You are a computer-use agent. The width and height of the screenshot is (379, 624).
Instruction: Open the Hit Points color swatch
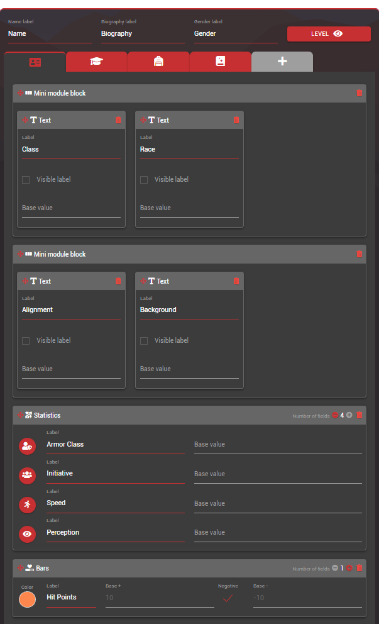tap(27, 599)
